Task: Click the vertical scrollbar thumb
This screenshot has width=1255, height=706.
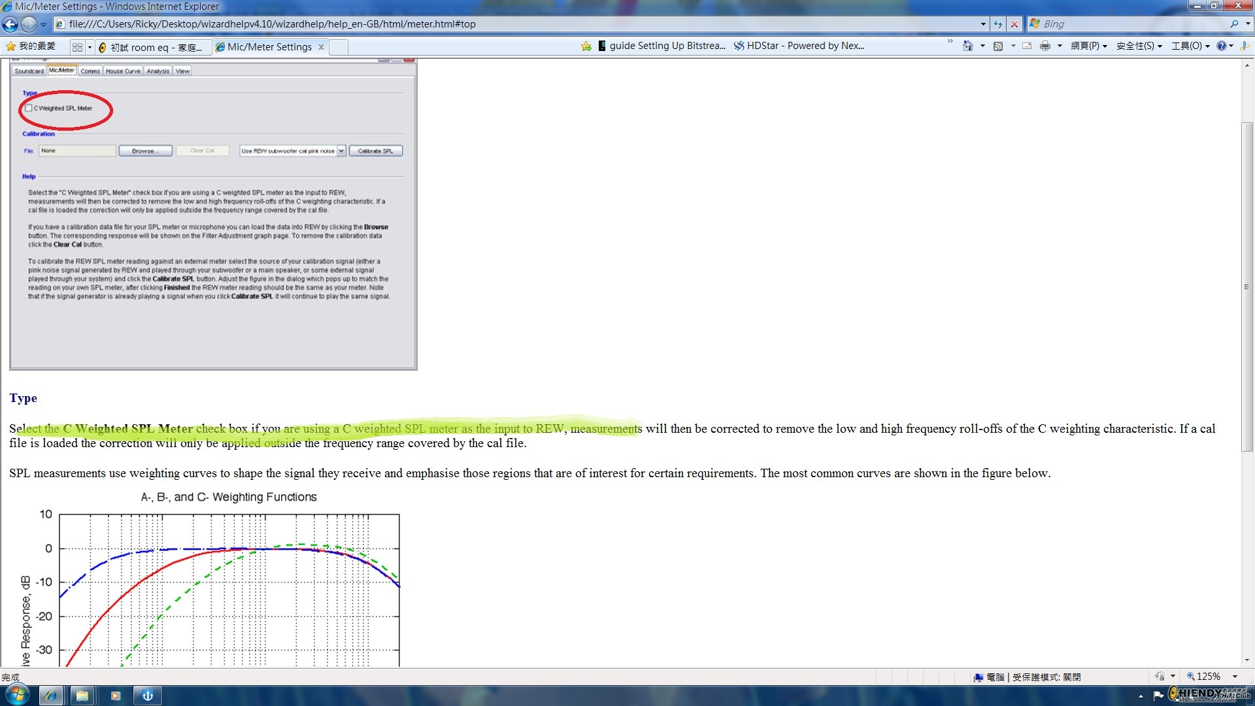Action: [x=1247, y=286]
